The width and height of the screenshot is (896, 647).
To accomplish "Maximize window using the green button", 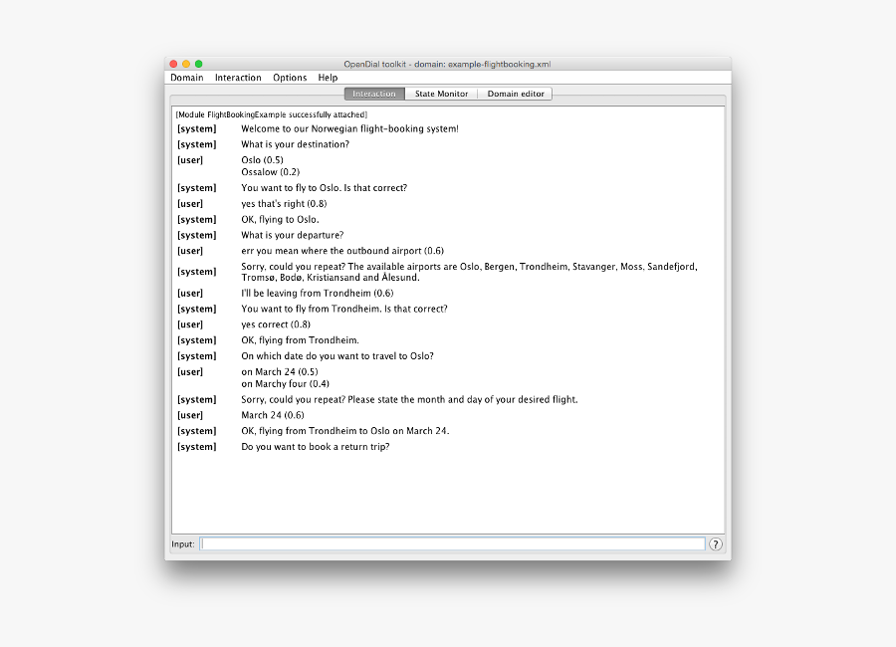I will 199,64.
